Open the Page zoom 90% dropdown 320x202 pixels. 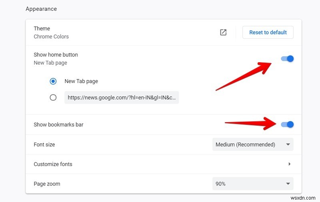pyautogui.click(x=253, y=184)
